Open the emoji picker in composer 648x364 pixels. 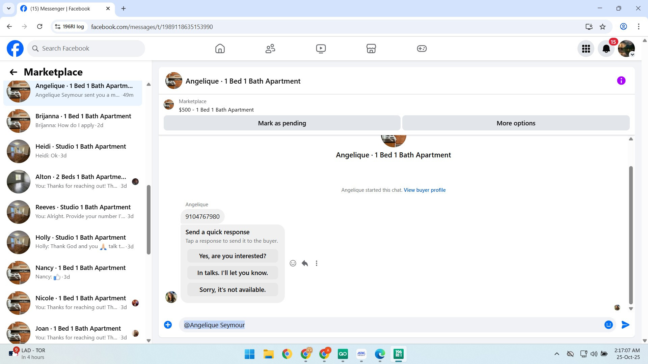[x=609, y=325]
